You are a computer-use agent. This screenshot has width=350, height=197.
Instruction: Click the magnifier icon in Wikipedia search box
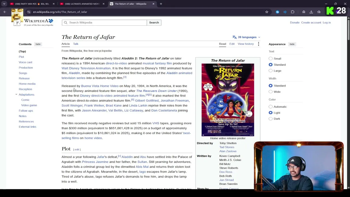[x=66, y=22]
